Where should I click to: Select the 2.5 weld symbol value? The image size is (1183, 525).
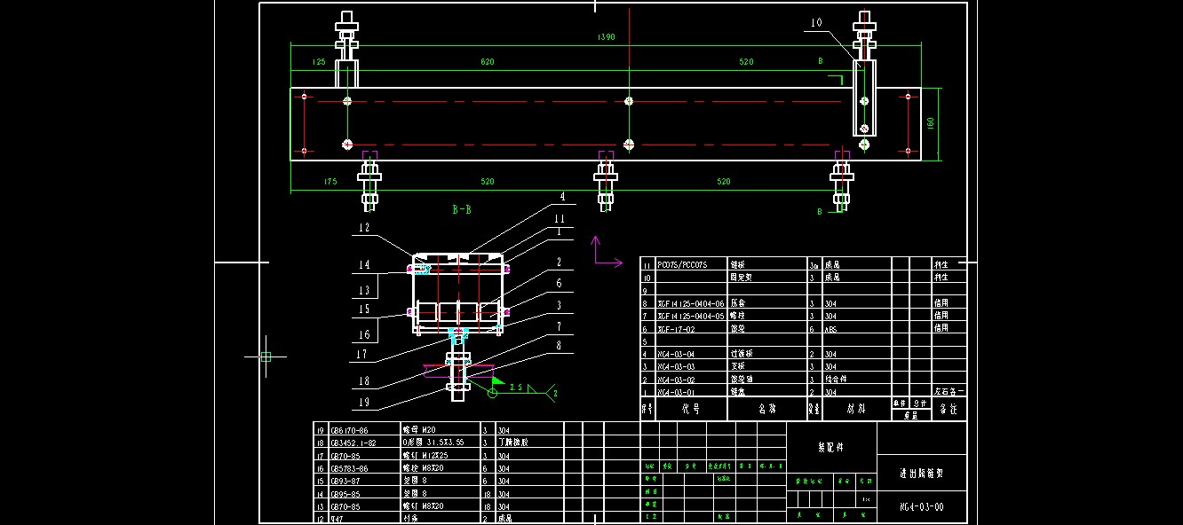[516, 388]
